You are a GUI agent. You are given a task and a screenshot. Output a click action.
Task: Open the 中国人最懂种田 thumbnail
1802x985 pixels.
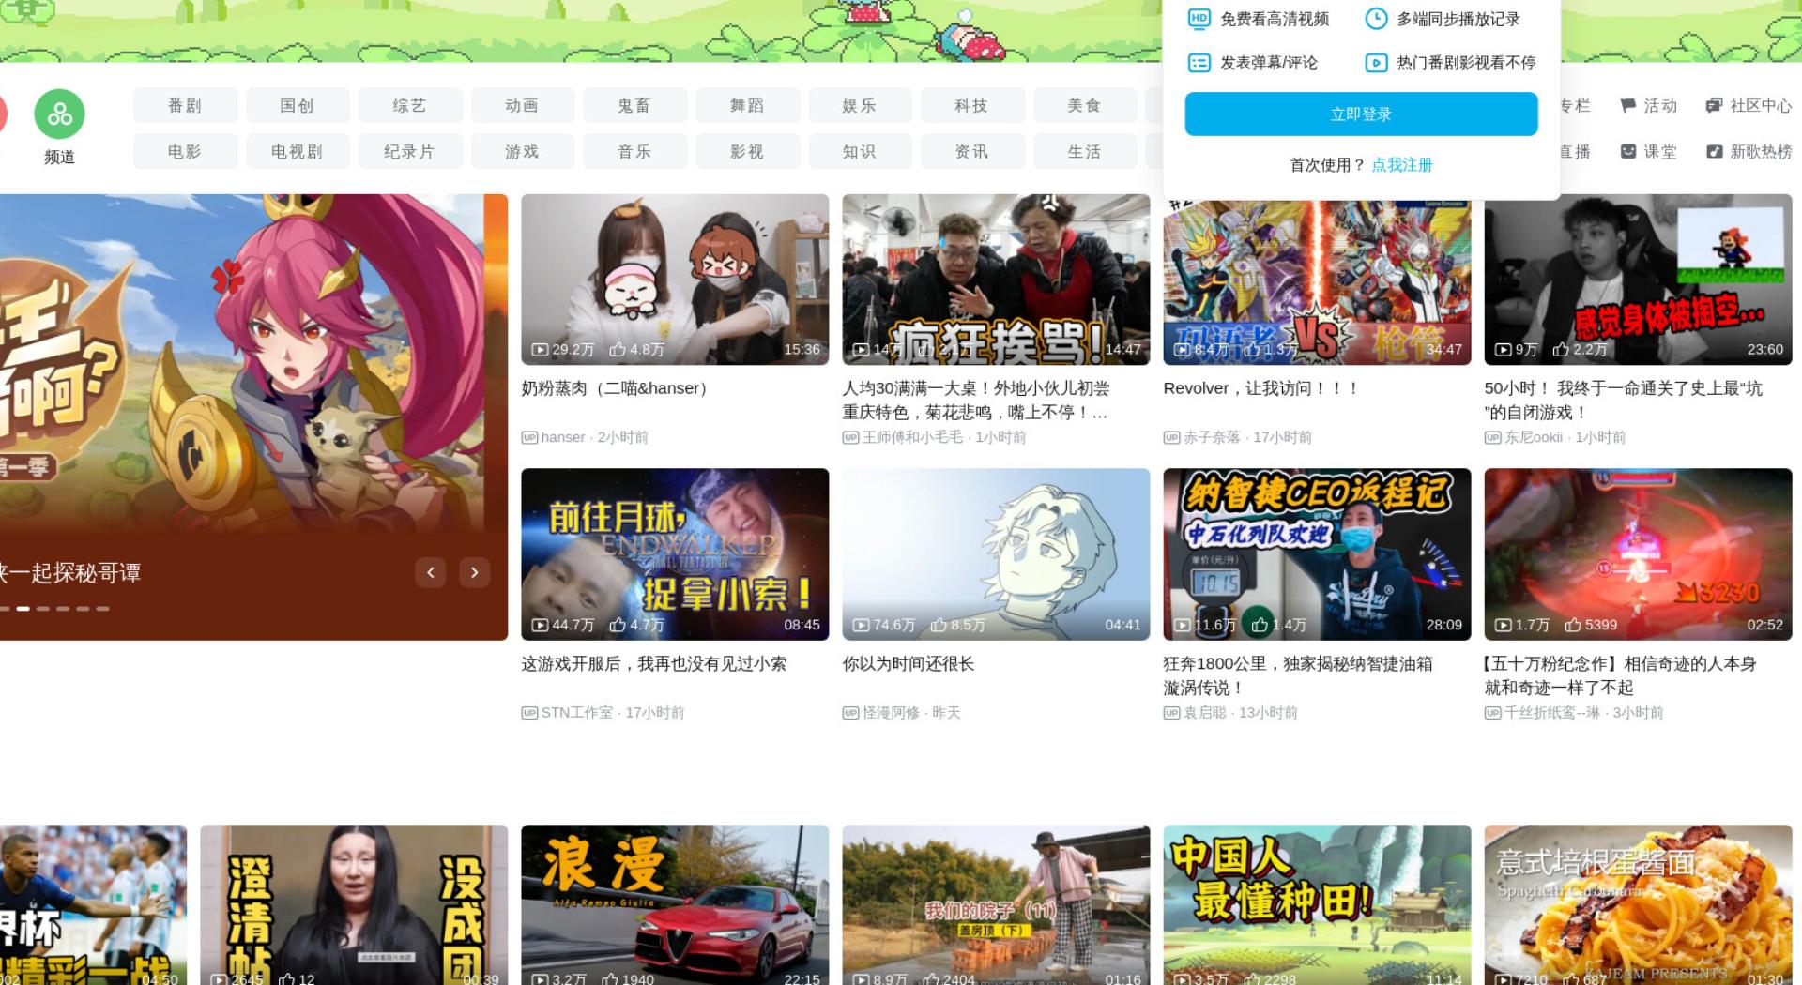[1317, 905]
